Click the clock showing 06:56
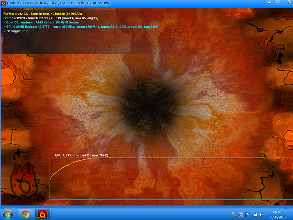Viewport: 293px width, 220px height. (x=277, y=212)
